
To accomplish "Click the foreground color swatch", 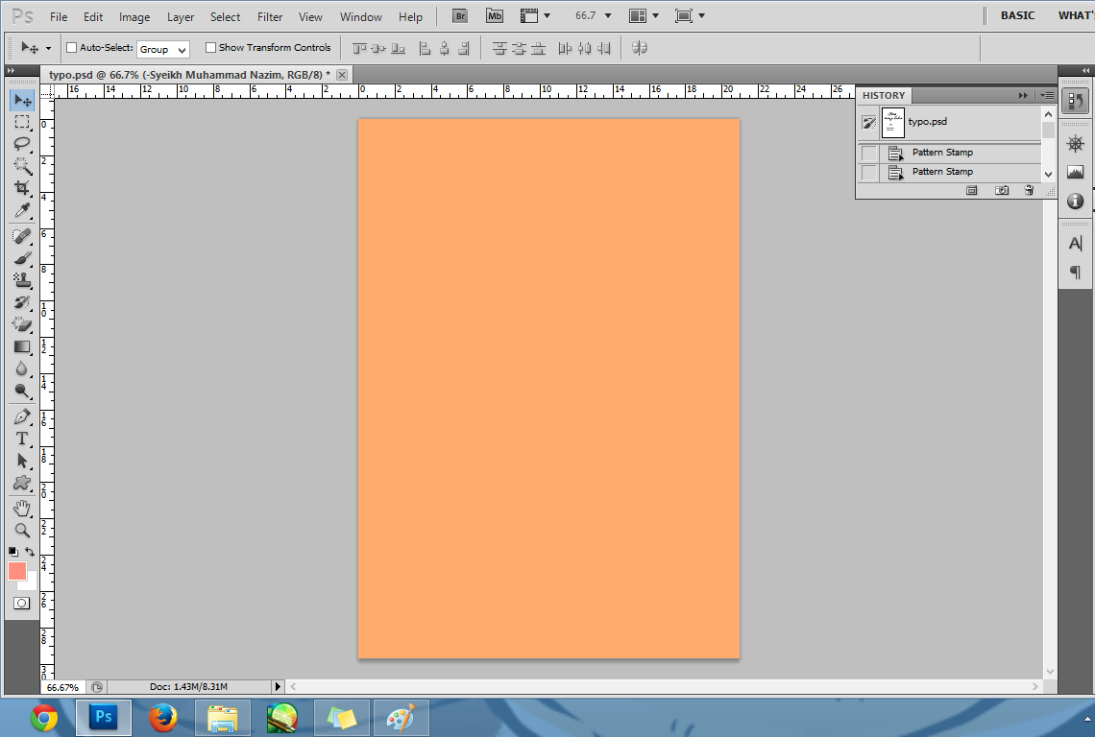I will click(x=17, y=571).
